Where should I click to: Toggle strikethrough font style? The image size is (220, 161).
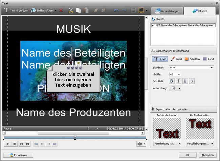click(x=192, y=81)
